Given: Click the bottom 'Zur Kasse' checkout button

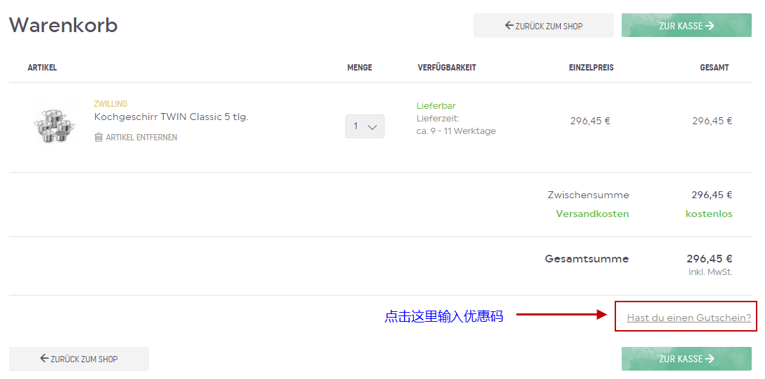Looking at the screenshot, I should 687,359.
